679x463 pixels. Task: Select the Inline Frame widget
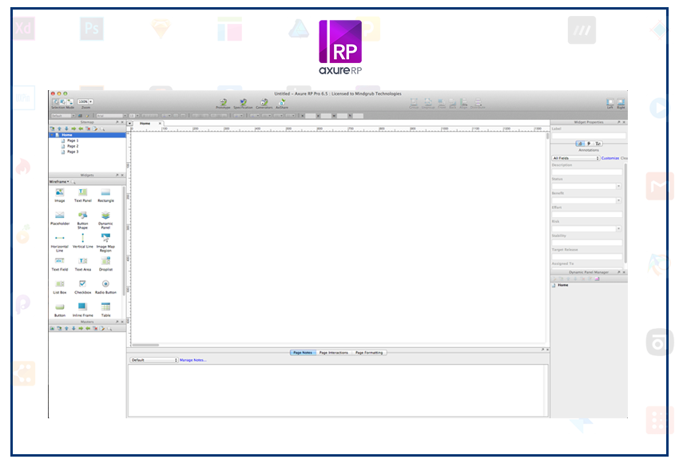(83, 310)
